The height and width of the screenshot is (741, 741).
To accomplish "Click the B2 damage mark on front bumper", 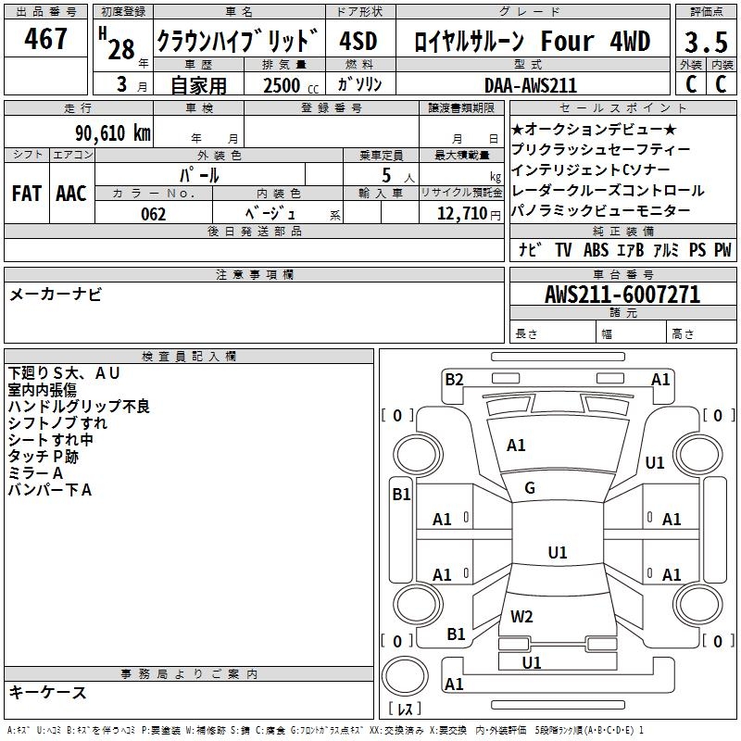I will [x=454, y=379].
